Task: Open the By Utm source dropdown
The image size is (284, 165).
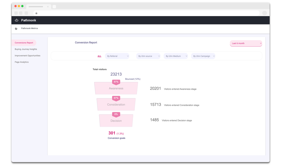Action: (148, 56)
